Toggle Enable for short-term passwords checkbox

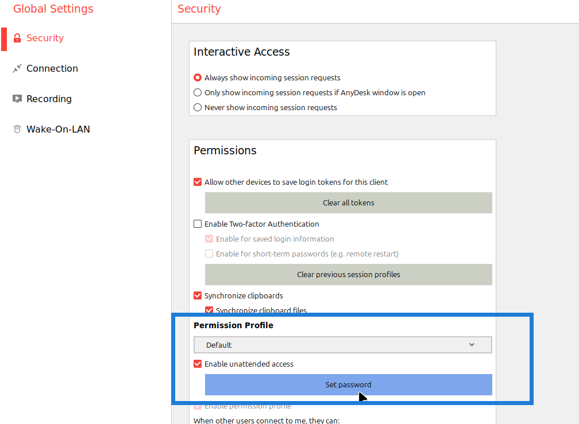point(209,254)
